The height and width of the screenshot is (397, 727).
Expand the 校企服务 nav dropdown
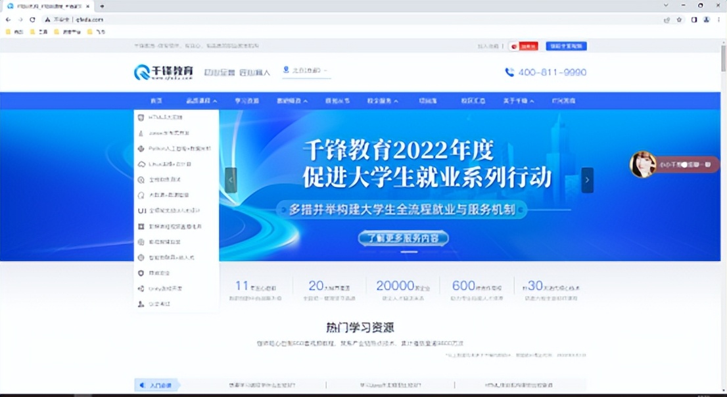[383, 101]
